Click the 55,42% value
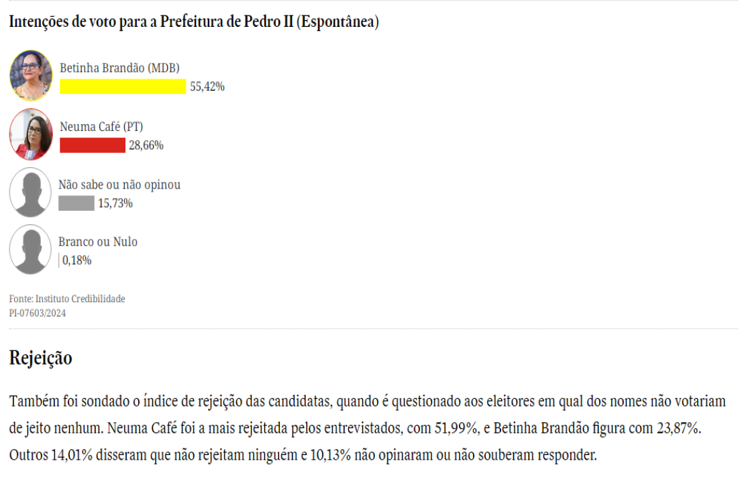 tap(207, 87)
